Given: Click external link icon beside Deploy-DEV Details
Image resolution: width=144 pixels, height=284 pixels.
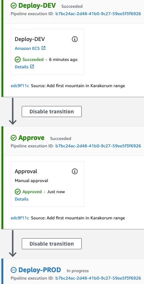Looking at the screenshot, I should (32, 66).
